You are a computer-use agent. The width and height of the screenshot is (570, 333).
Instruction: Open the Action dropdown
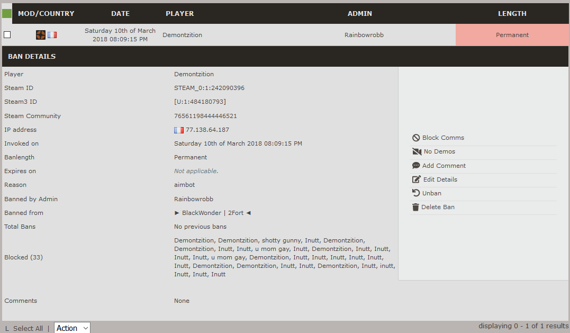point(72,328)
